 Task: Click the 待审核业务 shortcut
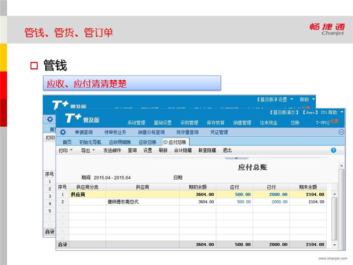(115, 132)
